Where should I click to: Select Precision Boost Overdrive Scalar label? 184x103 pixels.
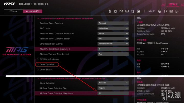(55, 39)
